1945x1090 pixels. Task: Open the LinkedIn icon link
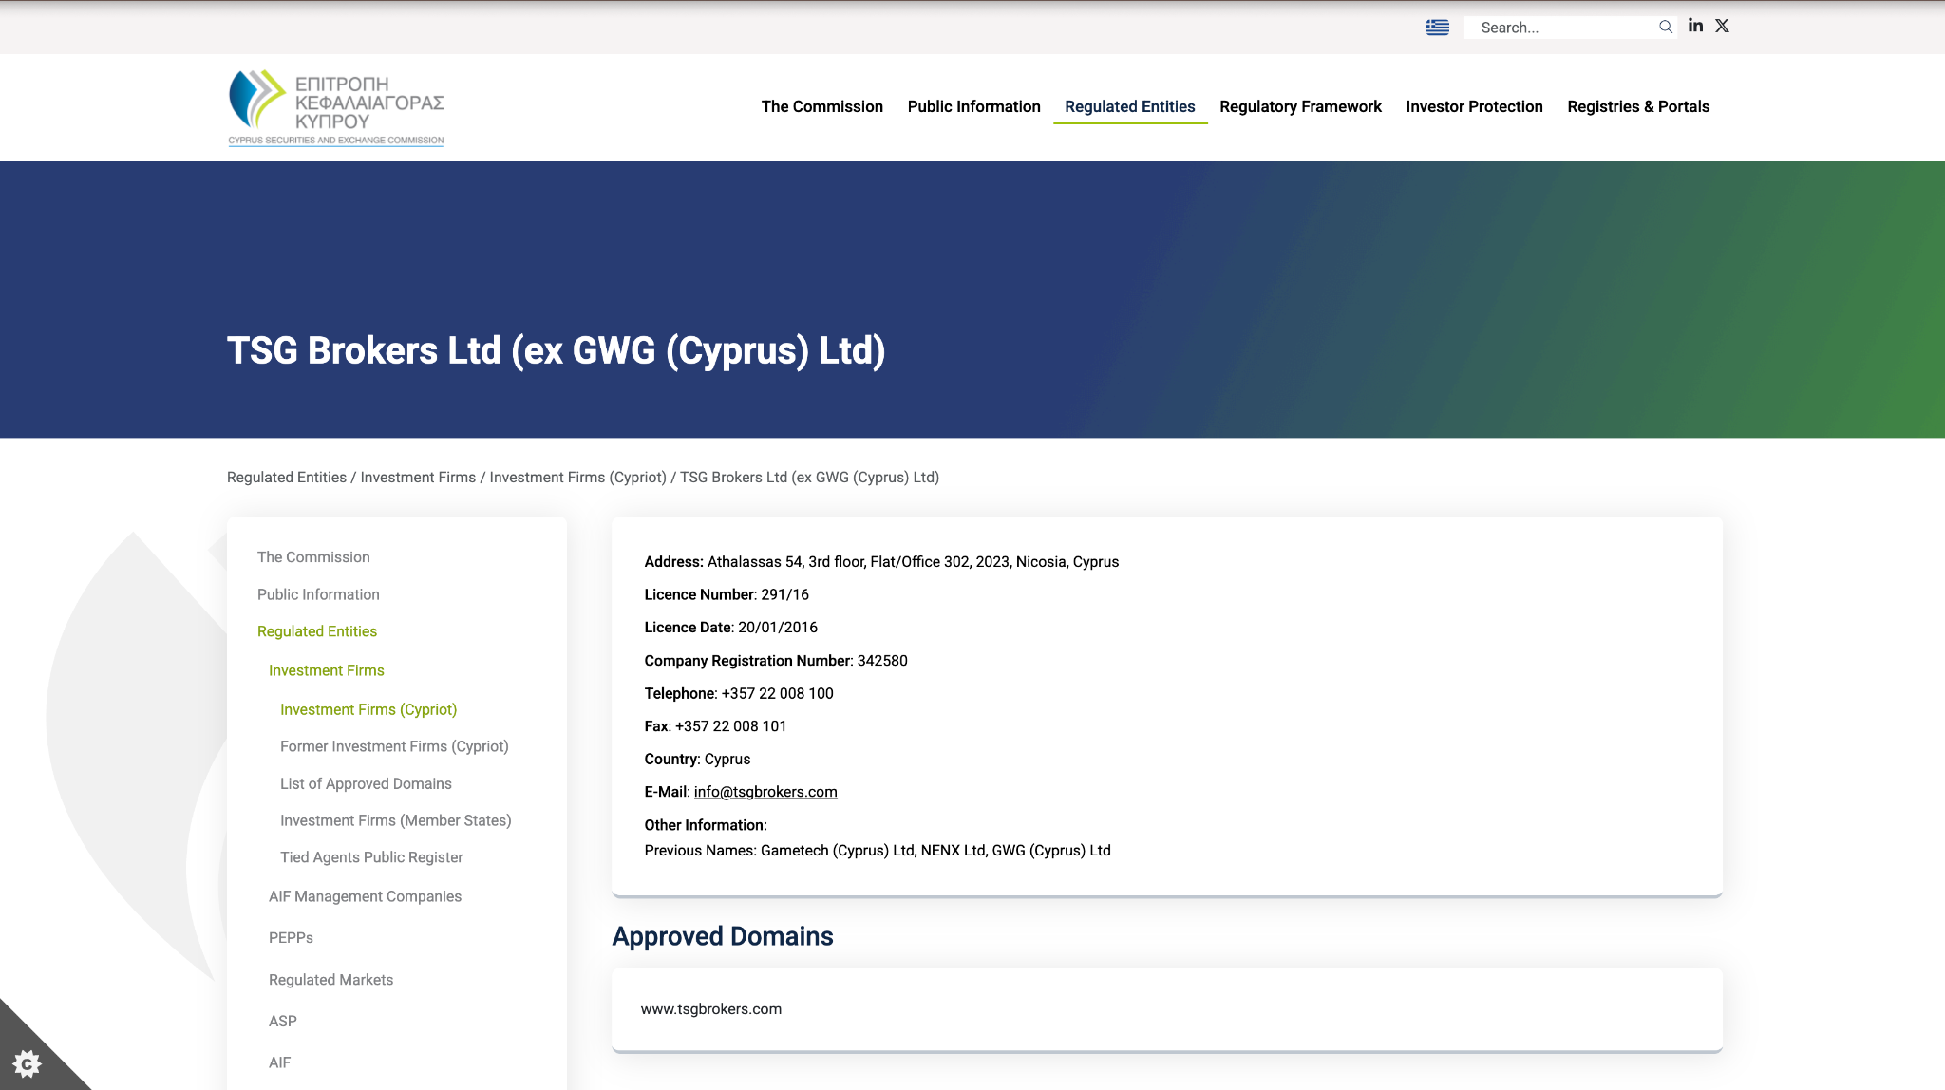tap(1695, 26)
